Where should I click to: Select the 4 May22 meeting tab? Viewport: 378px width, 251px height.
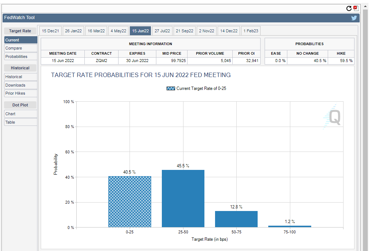tap(119, 31)
